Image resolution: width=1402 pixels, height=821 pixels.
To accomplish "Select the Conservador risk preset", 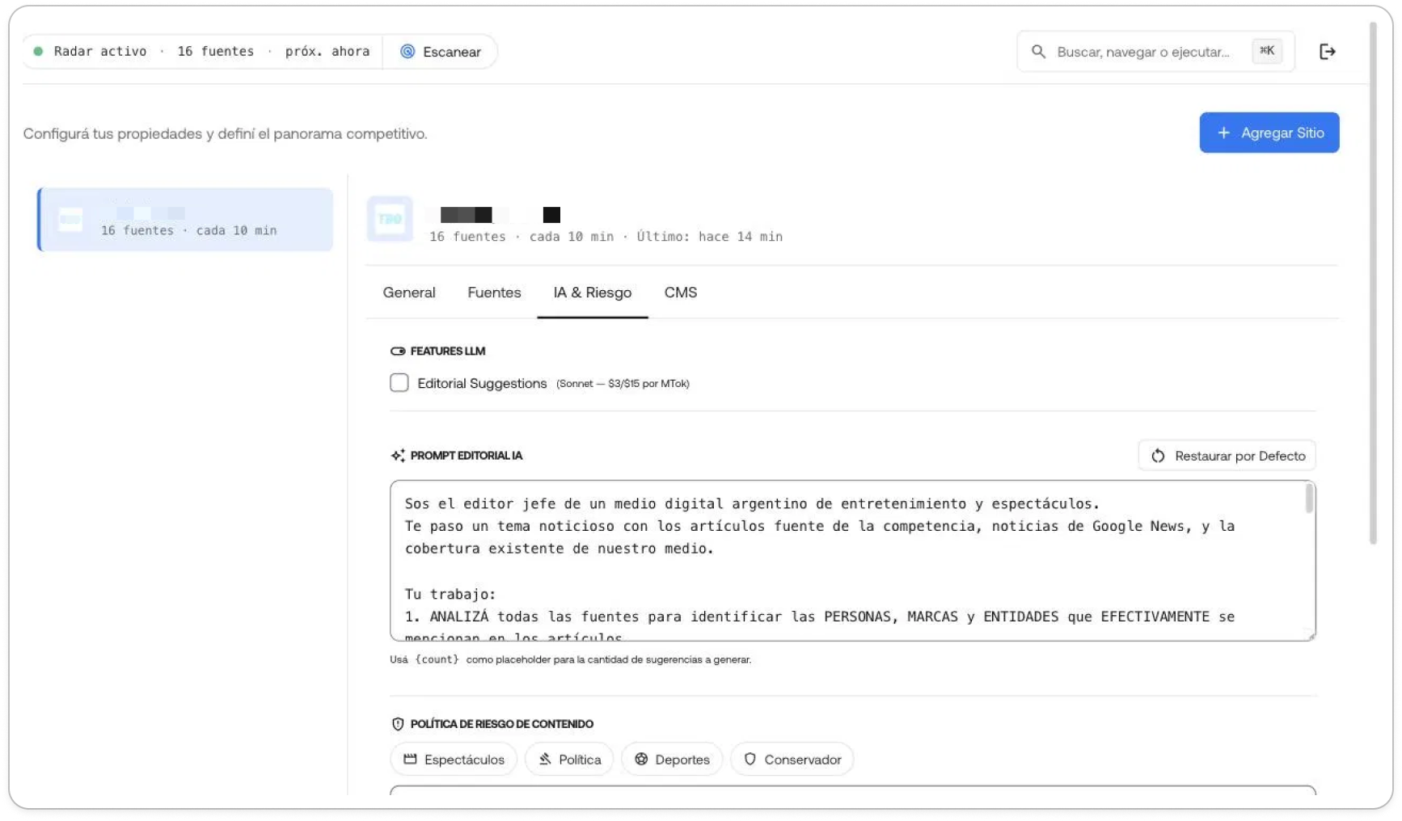I will (x=792, y=760).
